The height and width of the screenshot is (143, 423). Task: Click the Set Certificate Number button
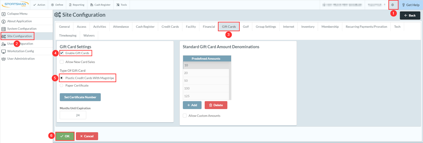tap(80, 97)
